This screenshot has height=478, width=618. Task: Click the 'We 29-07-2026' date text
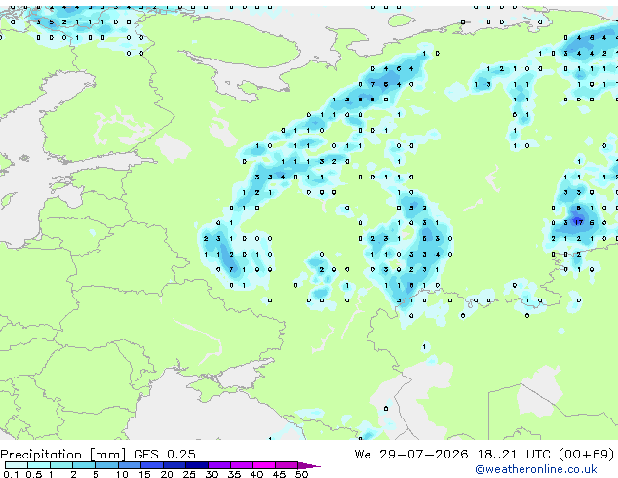411,455
